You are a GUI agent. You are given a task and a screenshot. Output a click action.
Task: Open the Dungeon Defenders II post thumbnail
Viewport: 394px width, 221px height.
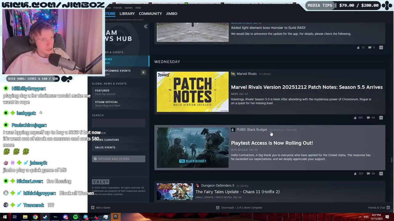pyautogui.click(x=175, y=192)
